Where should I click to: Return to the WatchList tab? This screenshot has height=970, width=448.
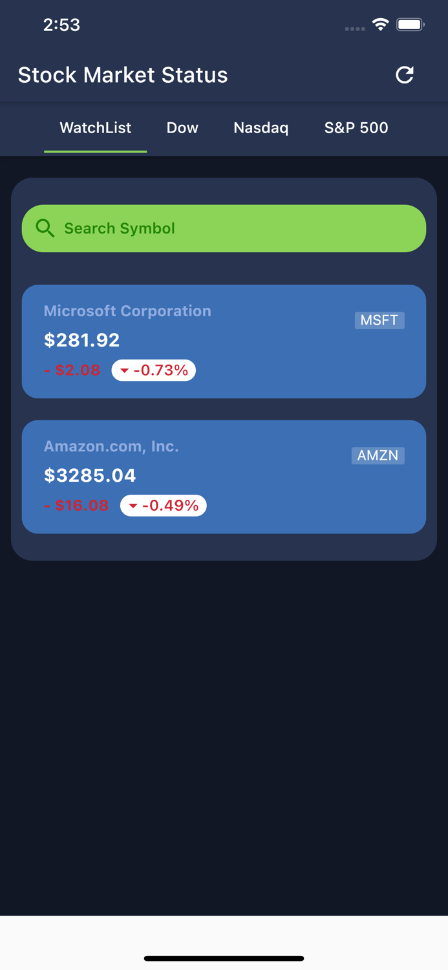[x=95, y=128]
